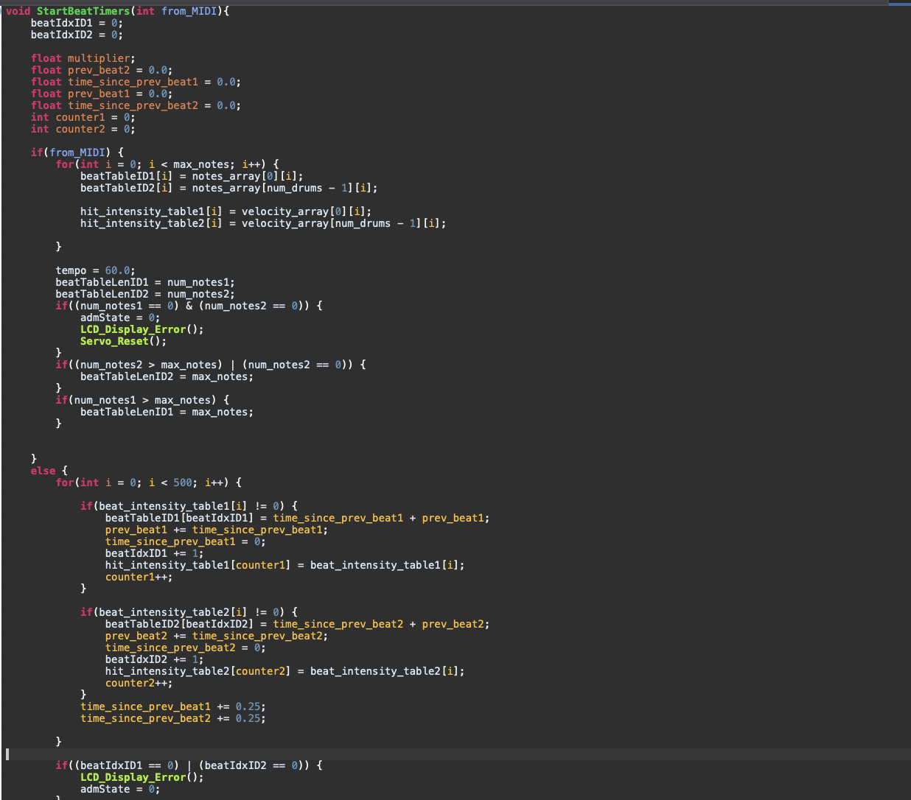Click the tempo = 60.0 assignment line

[95, 270]
